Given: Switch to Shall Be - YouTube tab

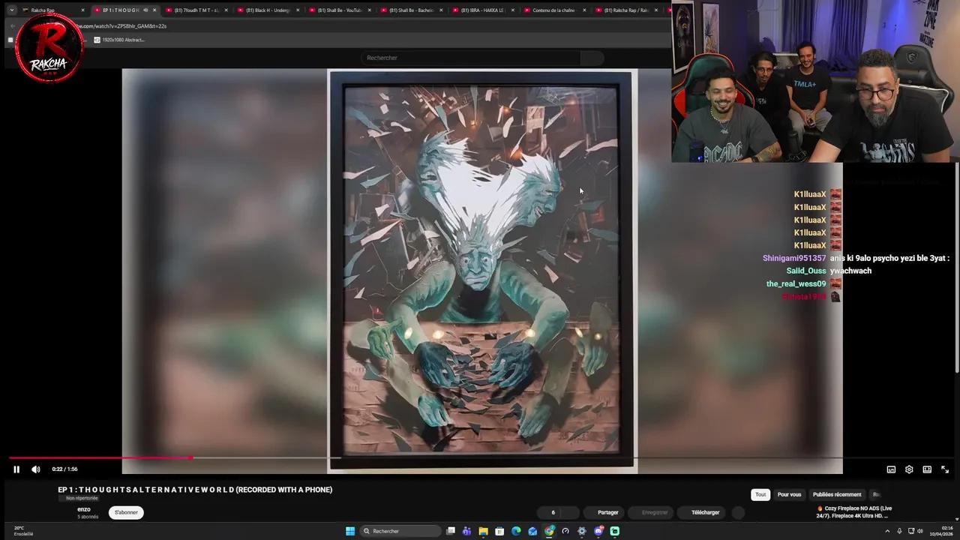Looking at the screenshot, I should pos(340,10).
